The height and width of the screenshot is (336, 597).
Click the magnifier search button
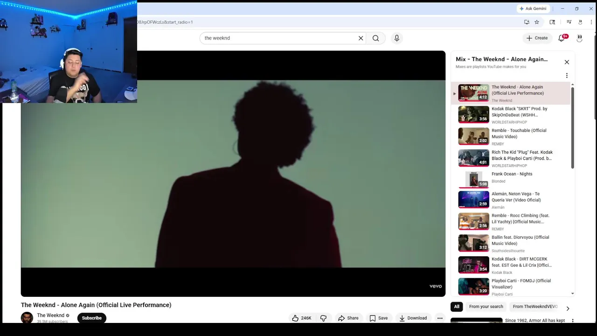[376, 38]
